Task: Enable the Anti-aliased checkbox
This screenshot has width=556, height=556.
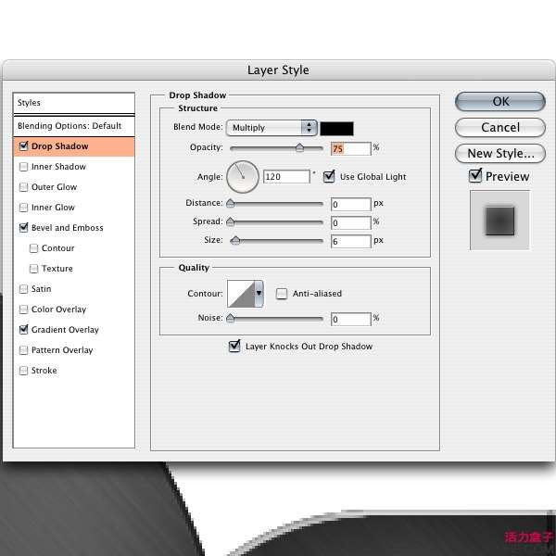Action: point(282,294)
